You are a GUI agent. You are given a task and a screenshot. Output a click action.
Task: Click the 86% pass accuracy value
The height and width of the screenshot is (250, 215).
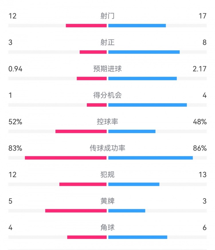coord(200,148)
